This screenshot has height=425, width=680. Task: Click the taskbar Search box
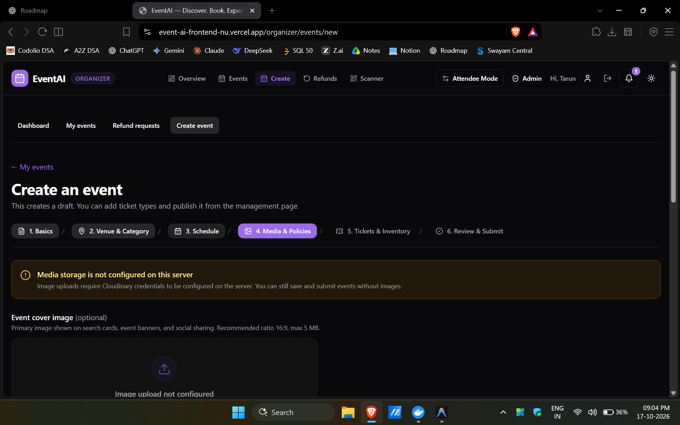(x=293, y=412)
